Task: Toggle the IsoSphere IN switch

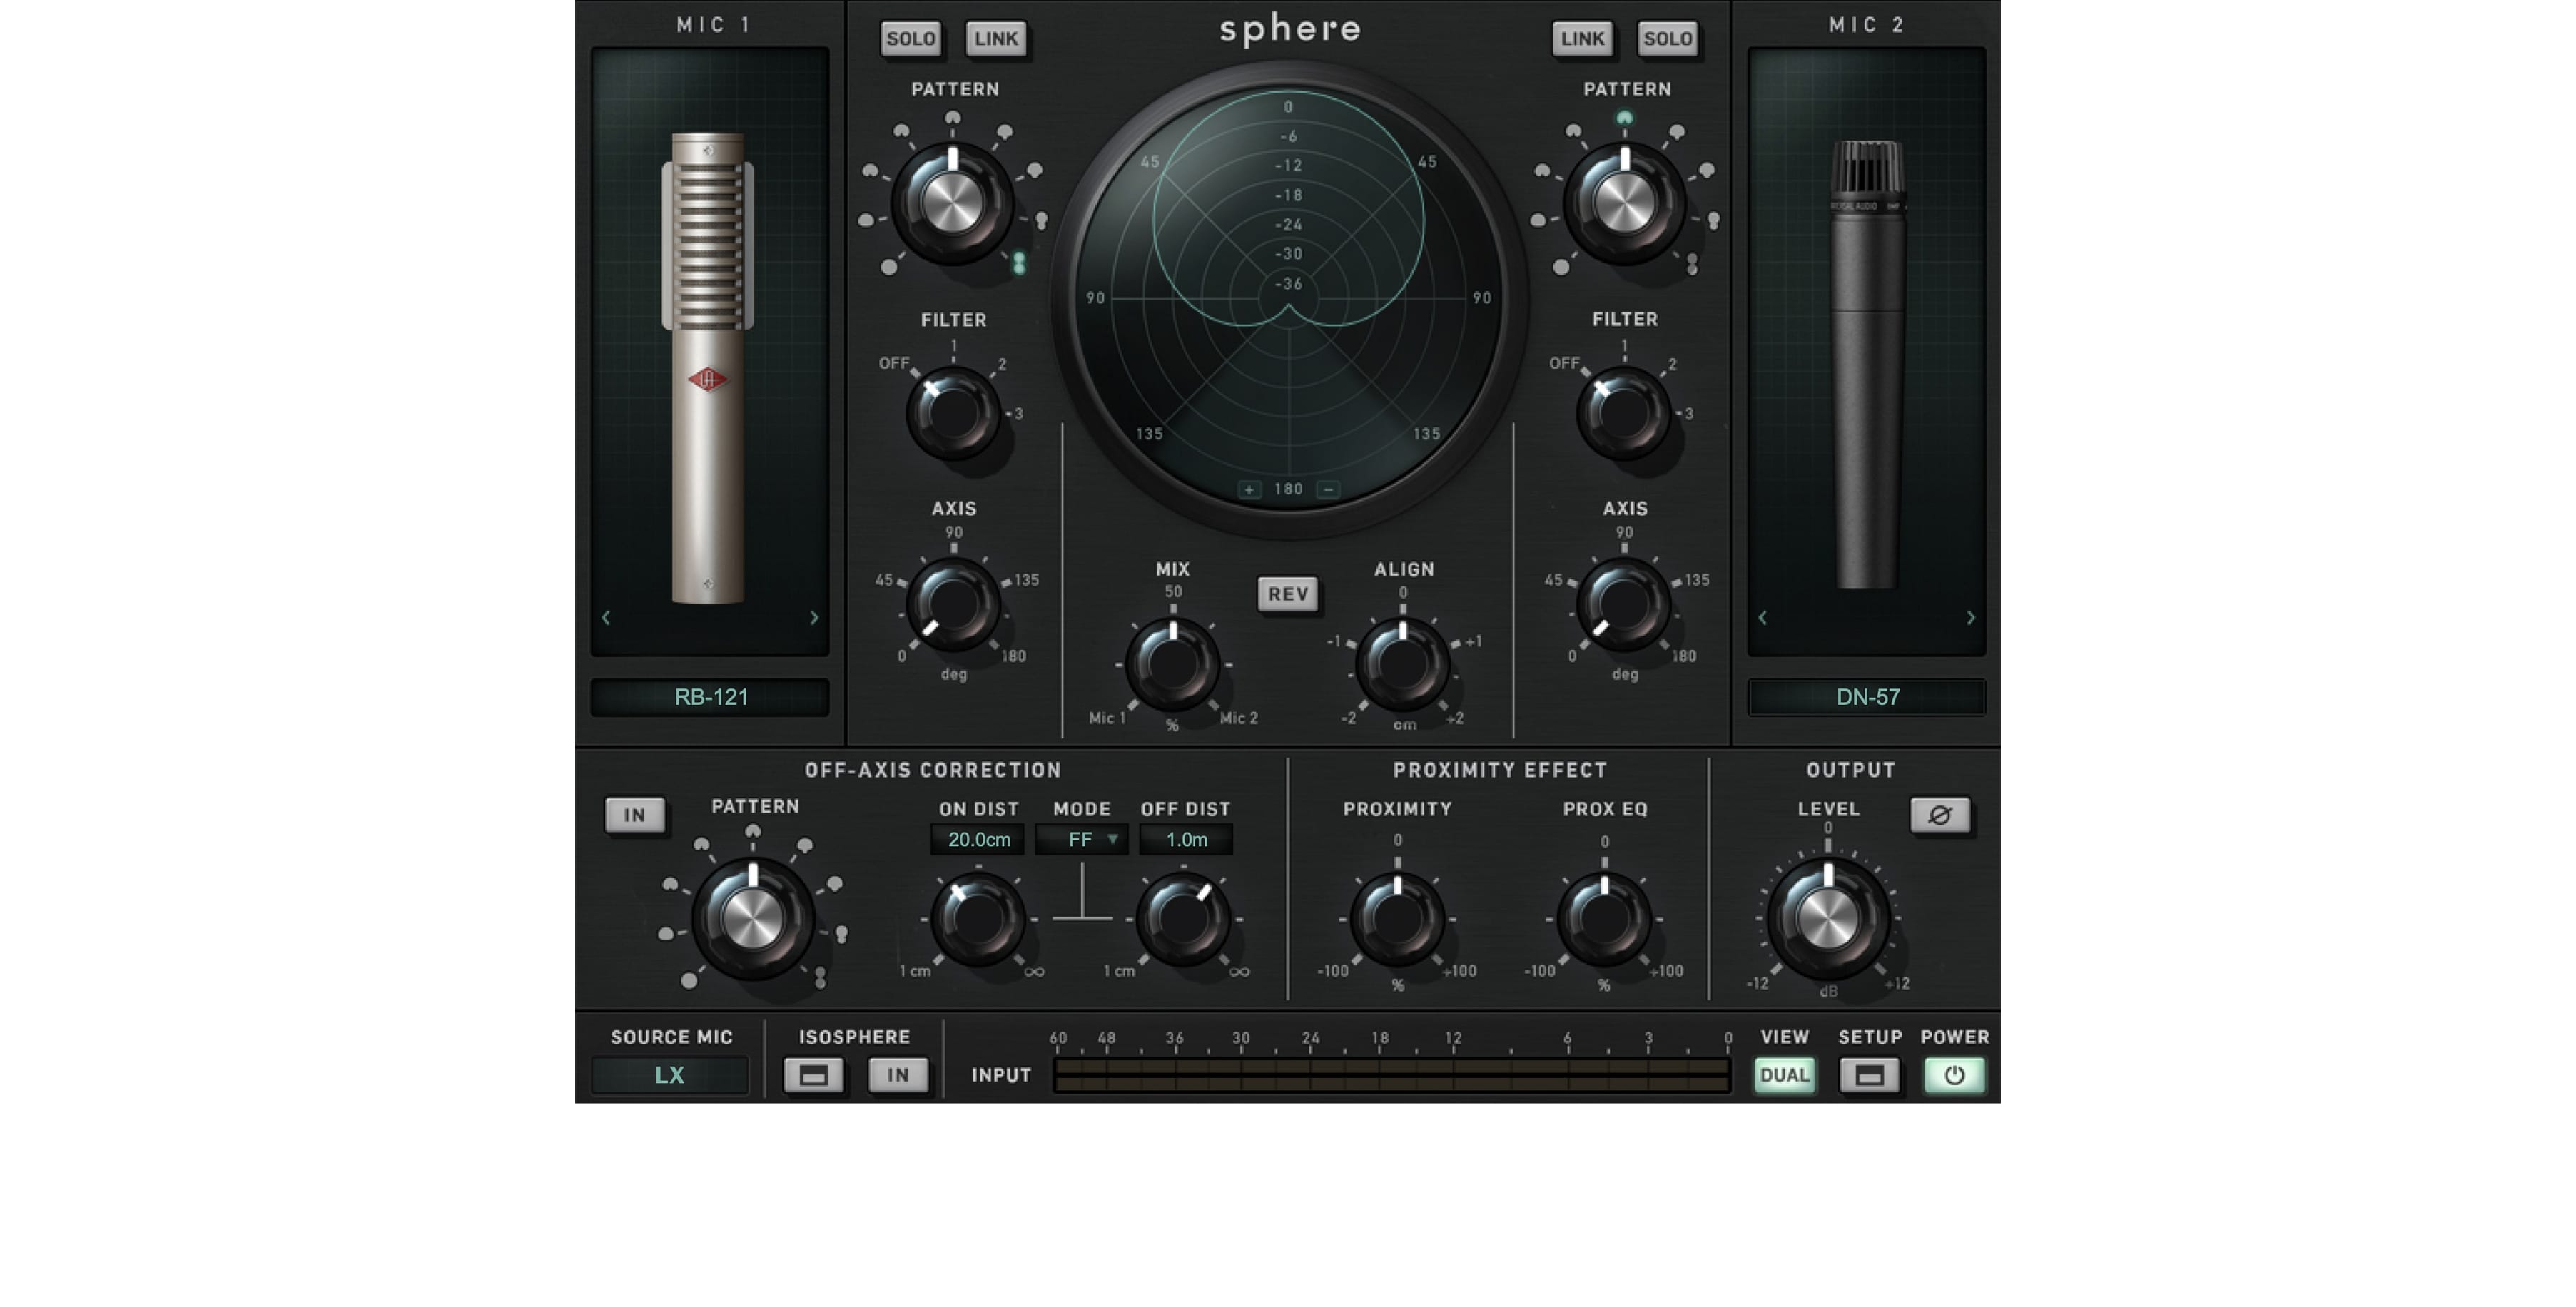Action: click(x=898, y=1076)
